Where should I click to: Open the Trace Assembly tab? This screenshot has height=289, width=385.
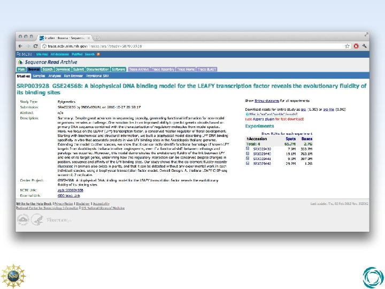[163, 70]
